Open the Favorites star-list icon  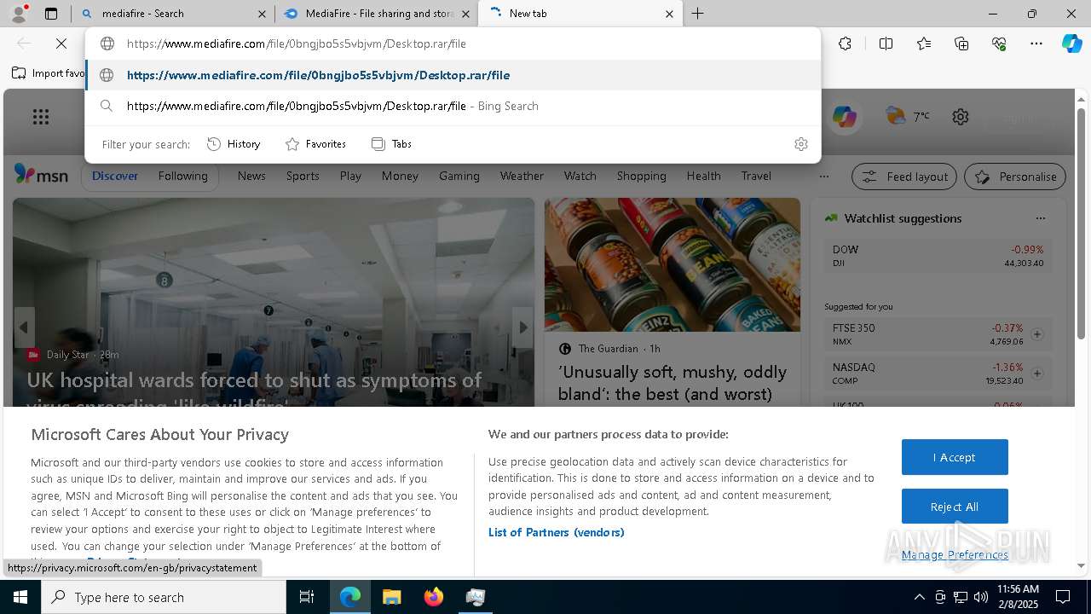coord(924,43)
